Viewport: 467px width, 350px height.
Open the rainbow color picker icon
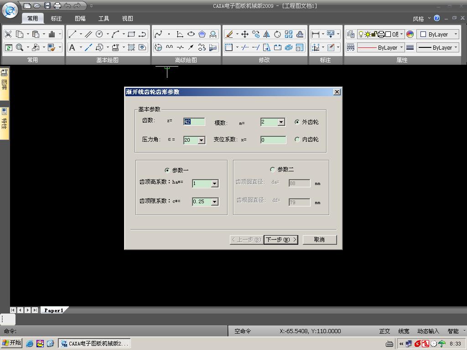pos(410,34)
